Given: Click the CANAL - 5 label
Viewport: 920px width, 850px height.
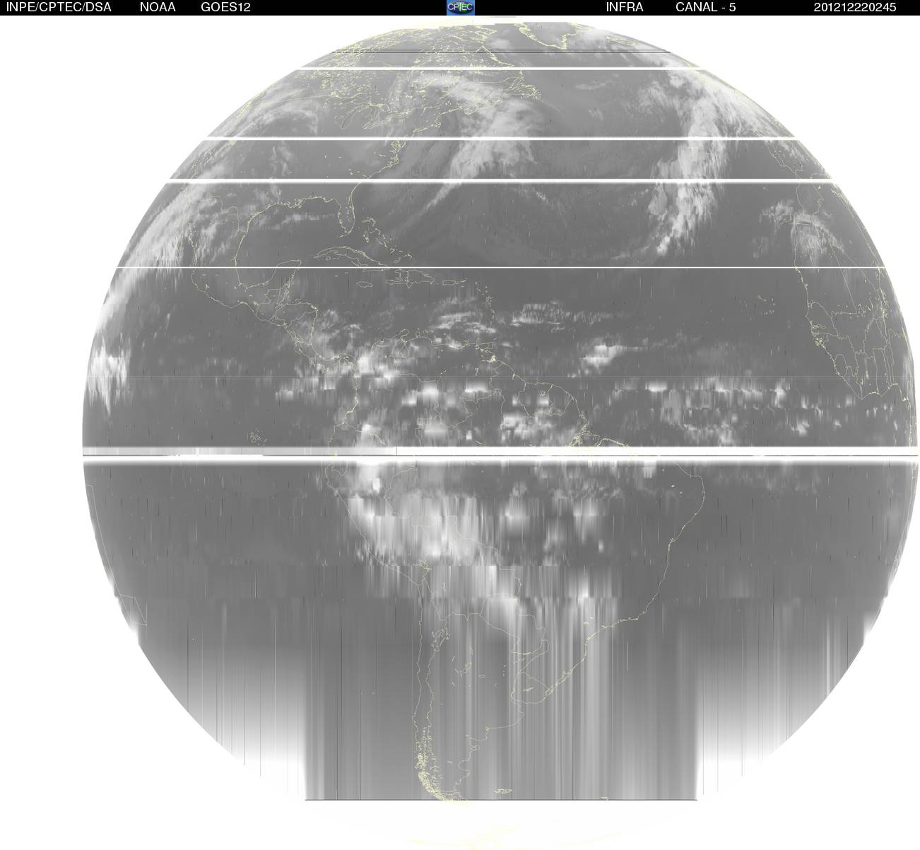Looking at the screenshot, I should (705, 7).
